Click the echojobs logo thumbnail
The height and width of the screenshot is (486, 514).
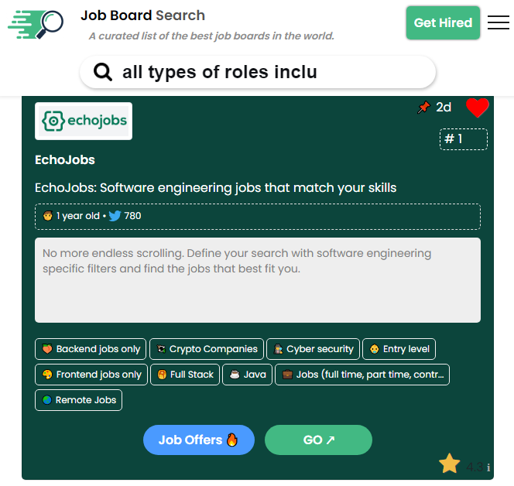[84, 121]
